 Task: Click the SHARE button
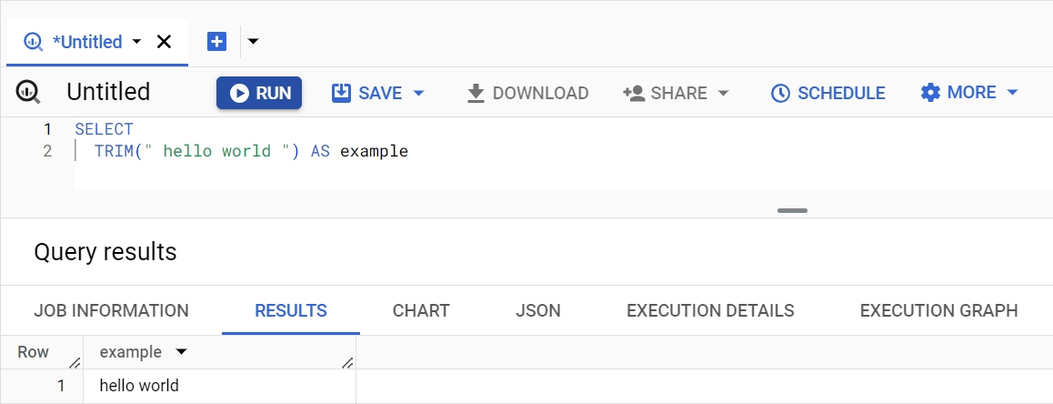665,93
